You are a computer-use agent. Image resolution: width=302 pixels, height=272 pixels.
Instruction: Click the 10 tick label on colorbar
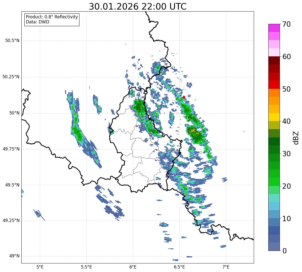(287, 219)
